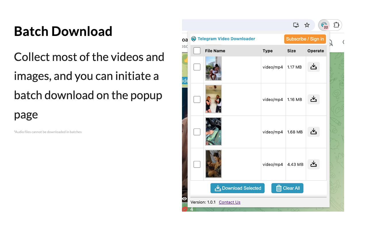Click the Telegram Video Downloader logo

click(x=194, y=39)
